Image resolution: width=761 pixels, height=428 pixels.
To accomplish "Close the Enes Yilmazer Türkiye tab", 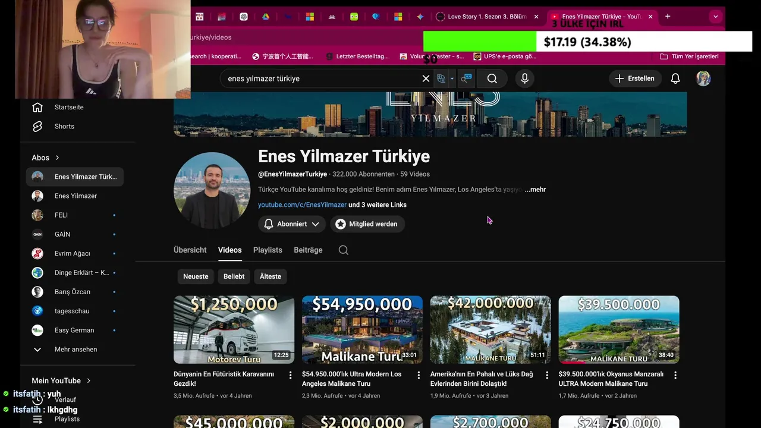I will point(650,17).
